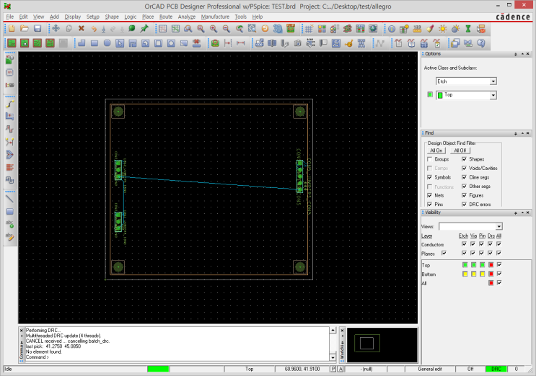This screenshot has height=376, width=536.
Task: Click the red X Delete icon
Action: (x=81, y=28)
